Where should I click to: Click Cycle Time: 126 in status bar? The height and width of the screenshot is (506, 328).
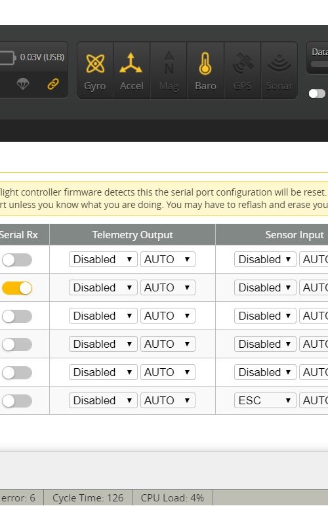[x=88, y=497]
